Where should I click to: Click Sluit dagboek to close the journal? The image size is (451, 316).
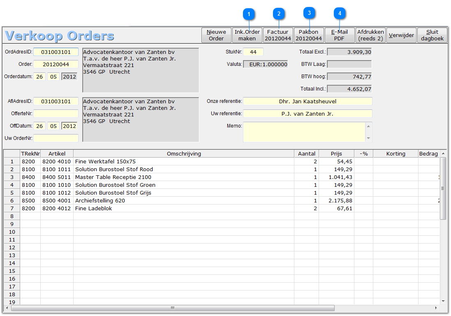[432, 35]
